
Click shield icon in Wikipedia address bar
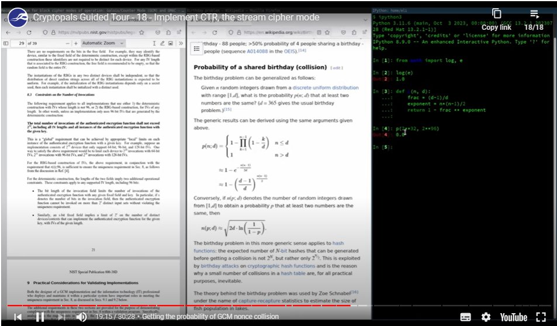coord(231,32)
